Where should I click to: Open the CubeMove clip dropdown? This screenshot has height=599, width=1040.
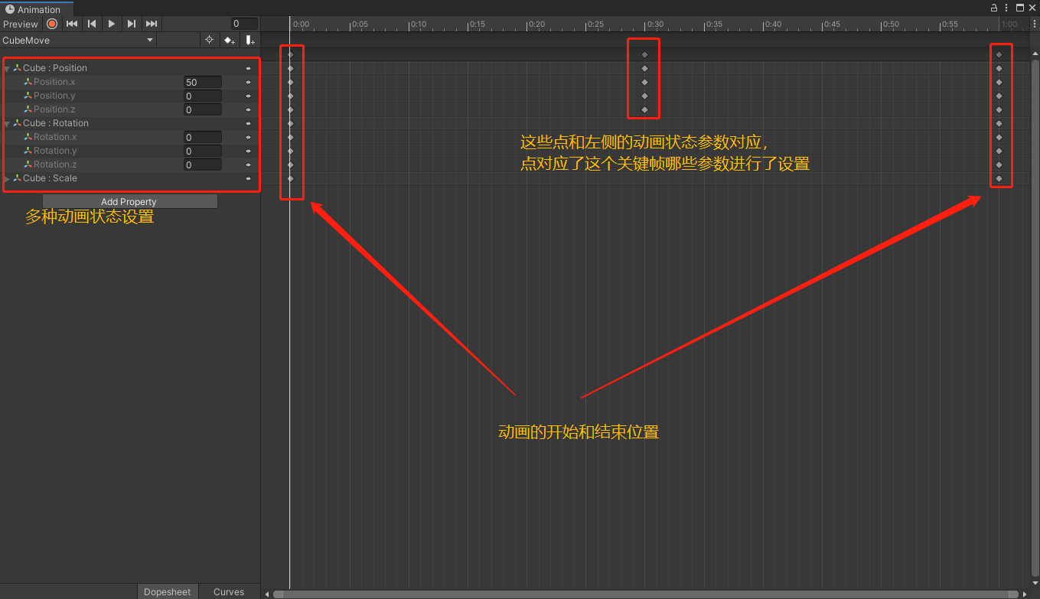click(78, 40)
